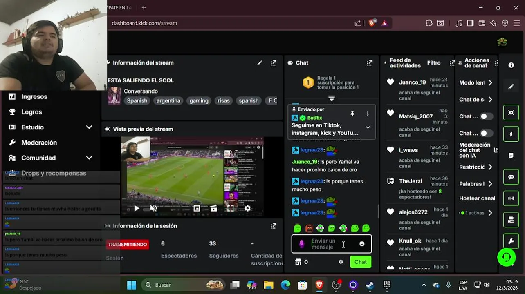Click the camera icon in right sidebar

pyautogui.click(x=511, y=220)
